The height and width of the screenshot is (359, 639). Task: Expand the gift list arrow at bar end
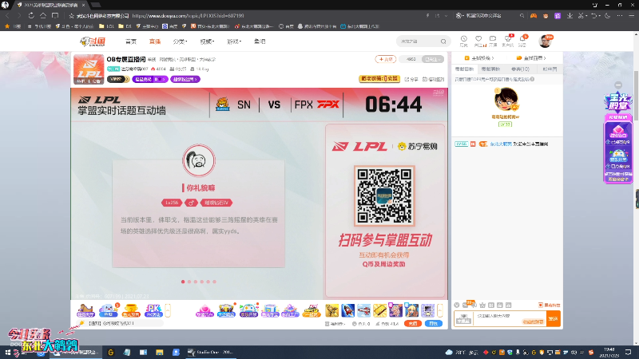[440, 310]
